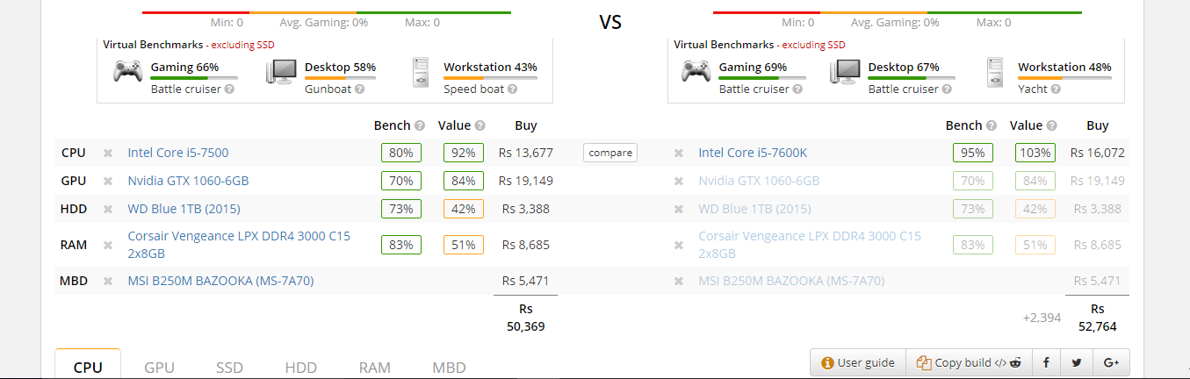Click the right build's Workstation tower icon
The image size is (1190, 379).
(x=996, y=72)
